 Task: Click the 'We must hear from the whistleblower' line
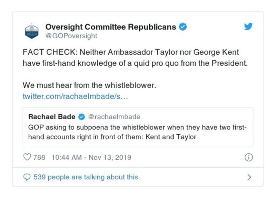coord(89,85)
